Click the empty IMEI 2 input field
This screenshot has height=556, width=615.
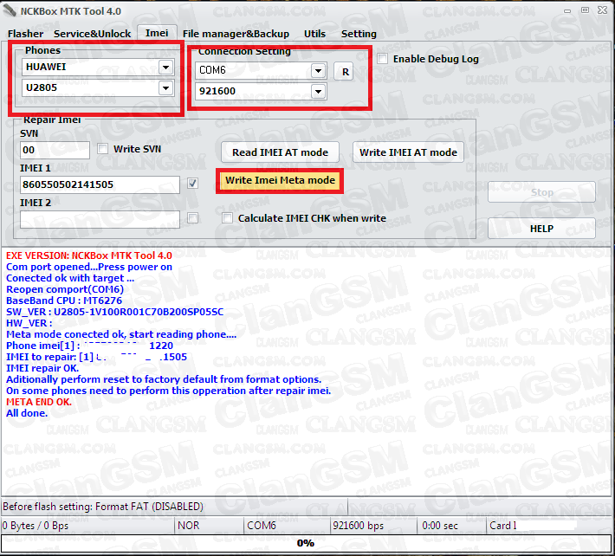[100, 220]
